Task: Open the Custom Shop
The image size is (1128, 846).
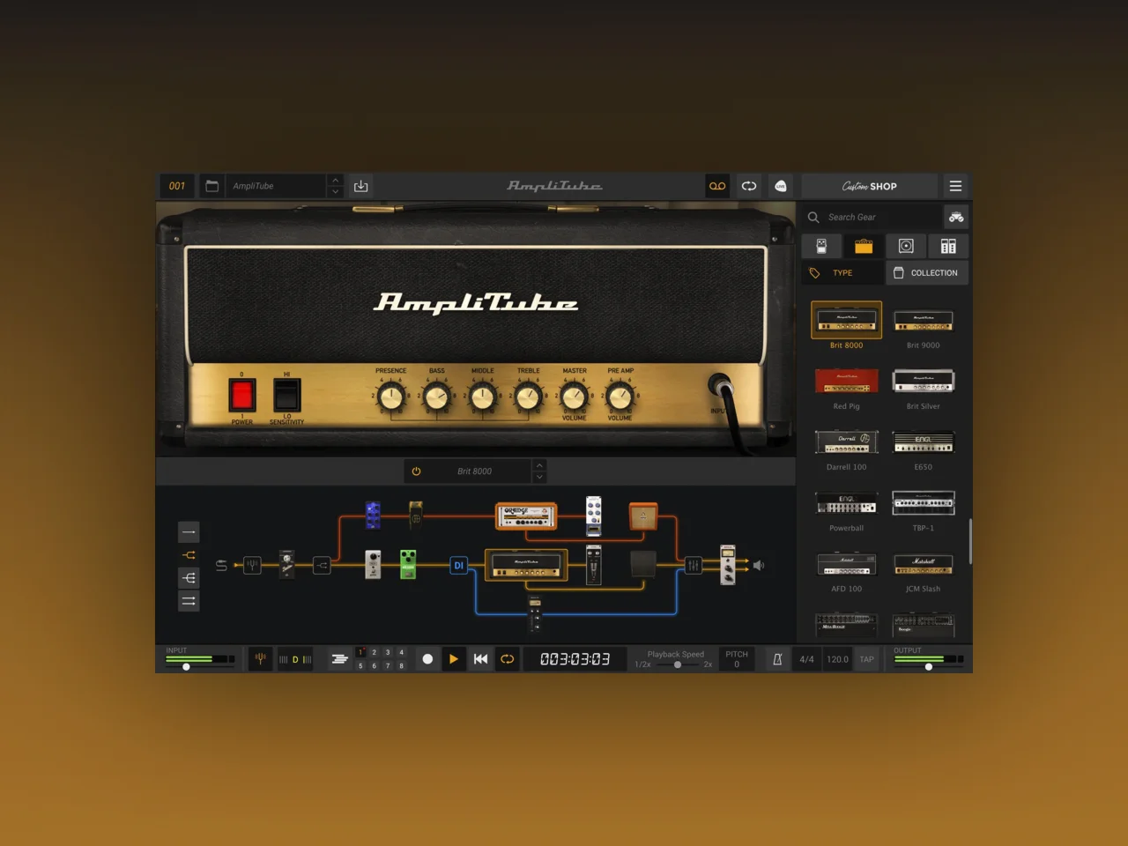Action: [870, 186]
